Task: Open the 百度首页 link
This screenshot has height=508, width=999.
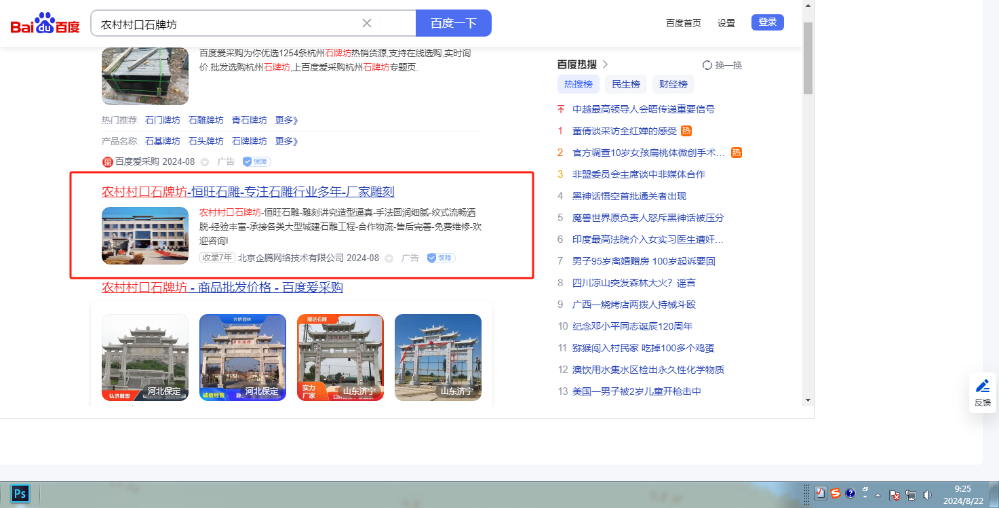Action: 684,23
